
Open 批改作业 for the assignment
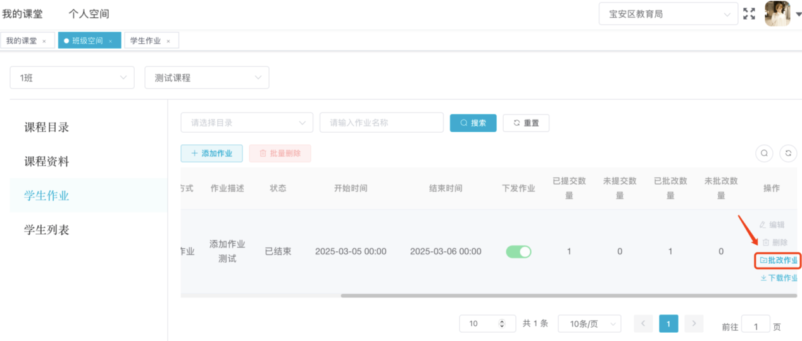(x=779, y=260)
